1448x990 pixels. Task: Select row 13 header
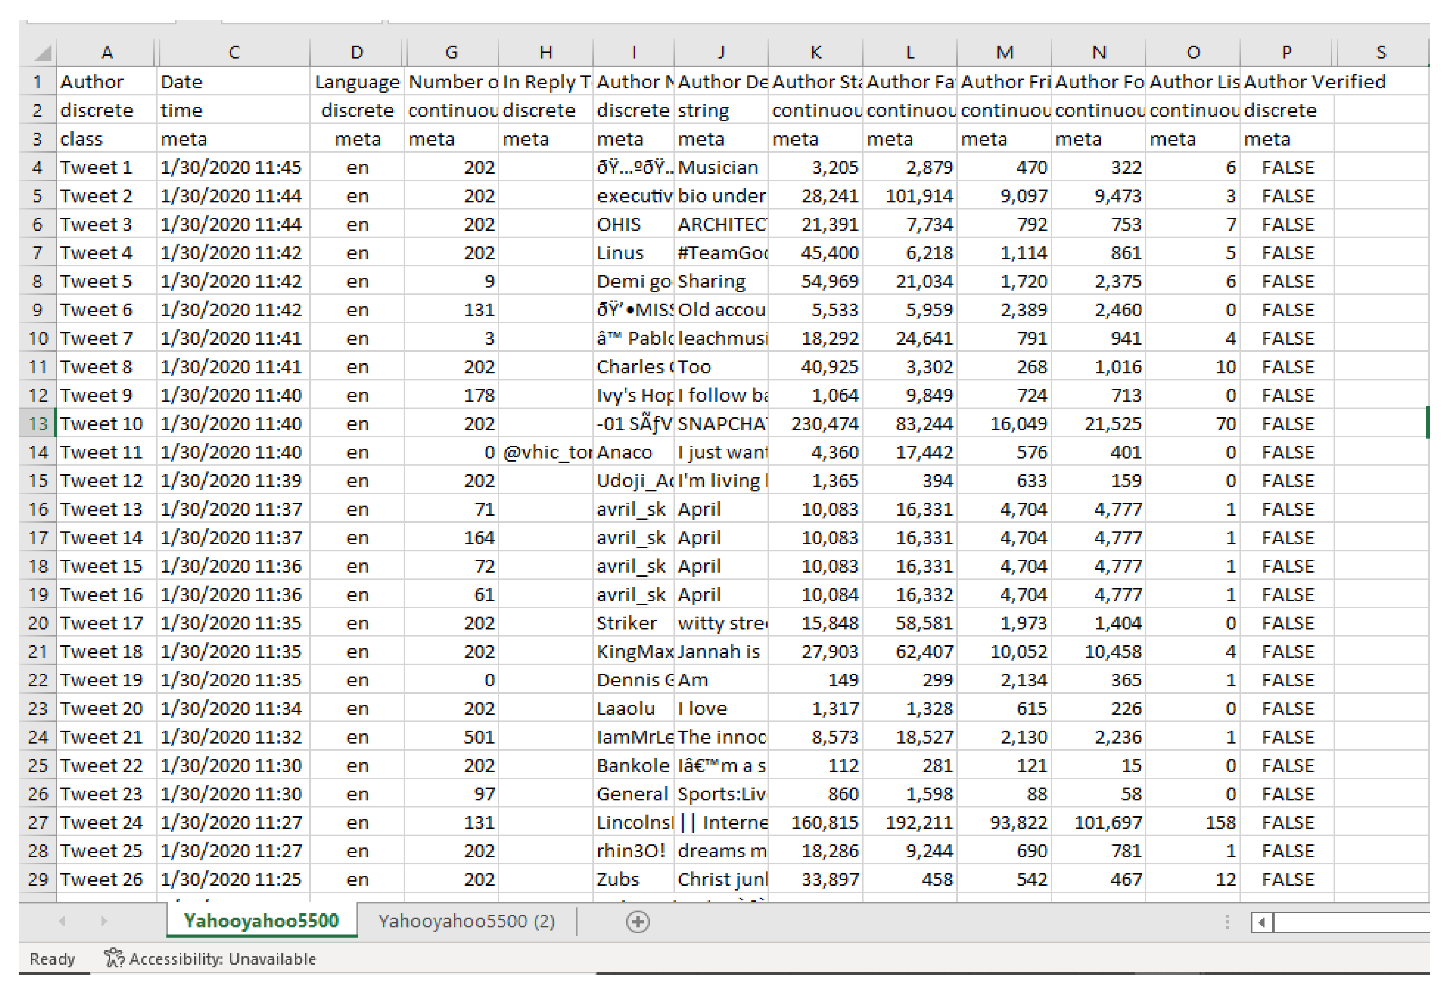(x=38, y=424)
